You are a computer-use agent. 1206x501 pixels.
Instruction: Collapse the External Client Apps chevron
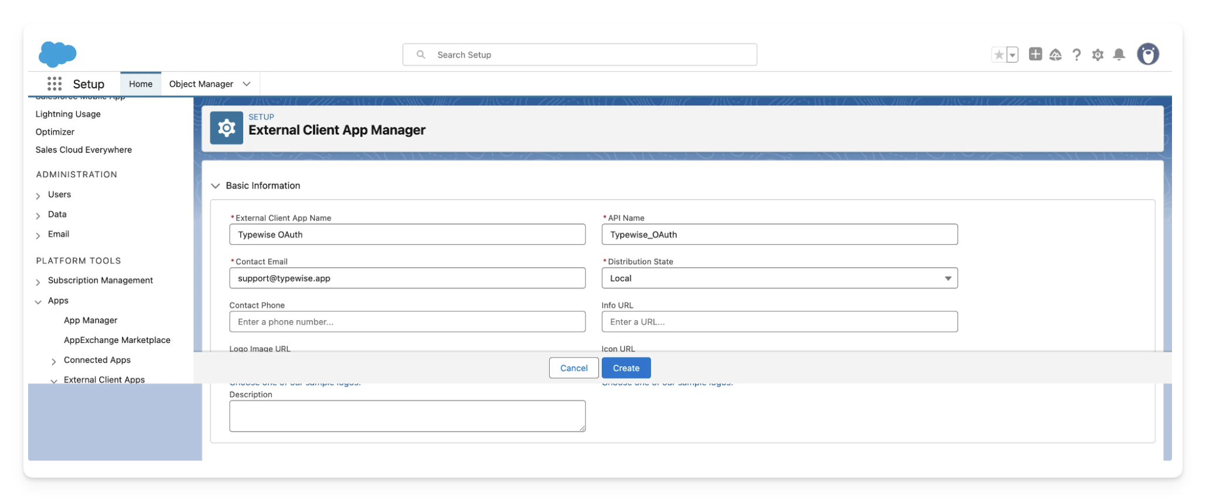tap(54, 380)
